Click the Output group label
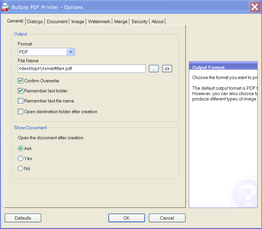Image resolution: width=262 pixels, height=229 pixels. 20,34
